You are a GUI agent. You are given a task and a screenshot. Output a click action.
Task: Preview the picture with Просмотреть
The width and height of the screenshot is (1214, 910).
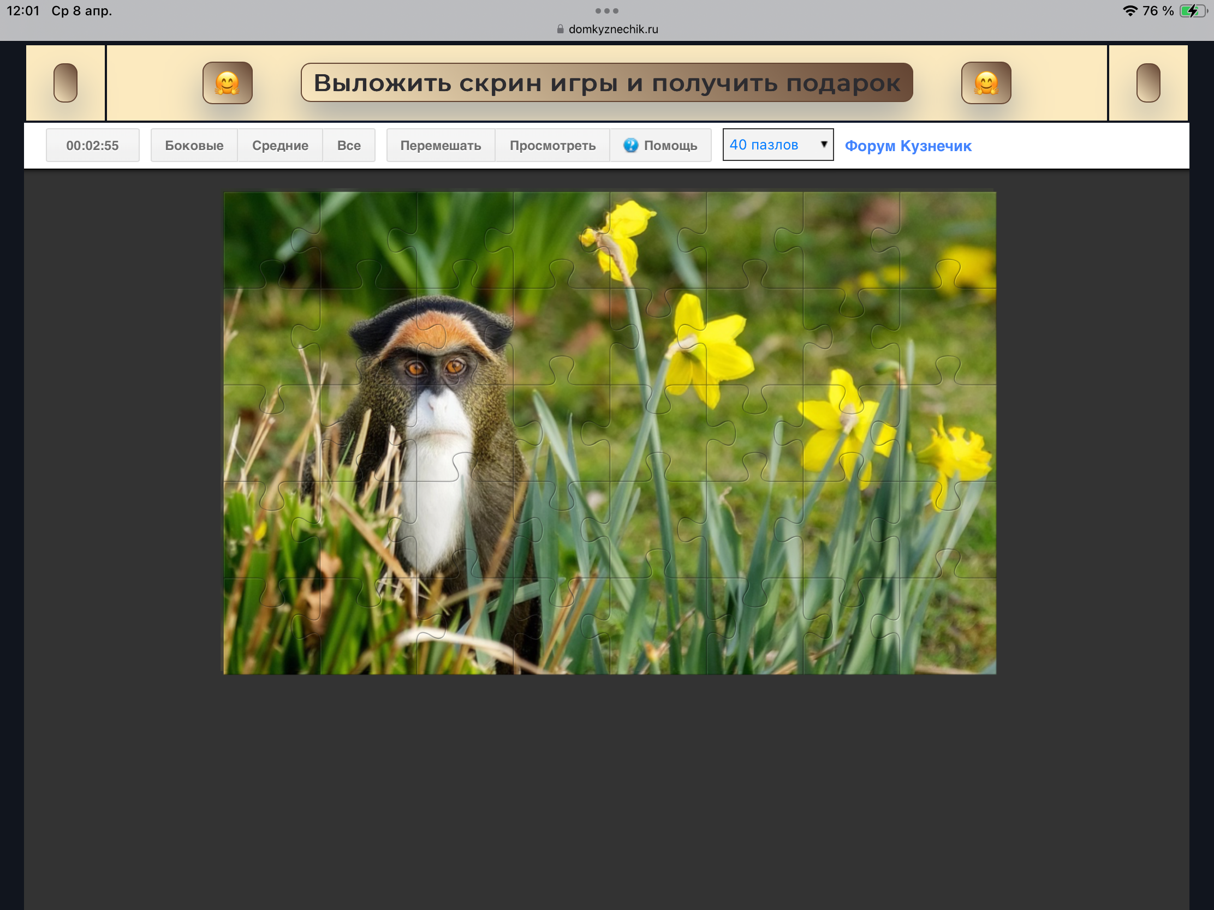click(552, 145)
